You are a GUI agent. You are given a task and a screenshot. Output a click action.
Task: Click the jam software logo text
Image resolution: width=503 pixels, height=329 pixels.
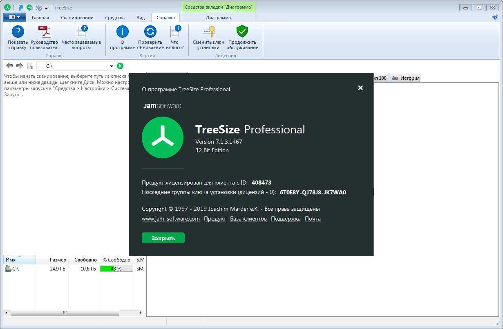click(162, 106)
